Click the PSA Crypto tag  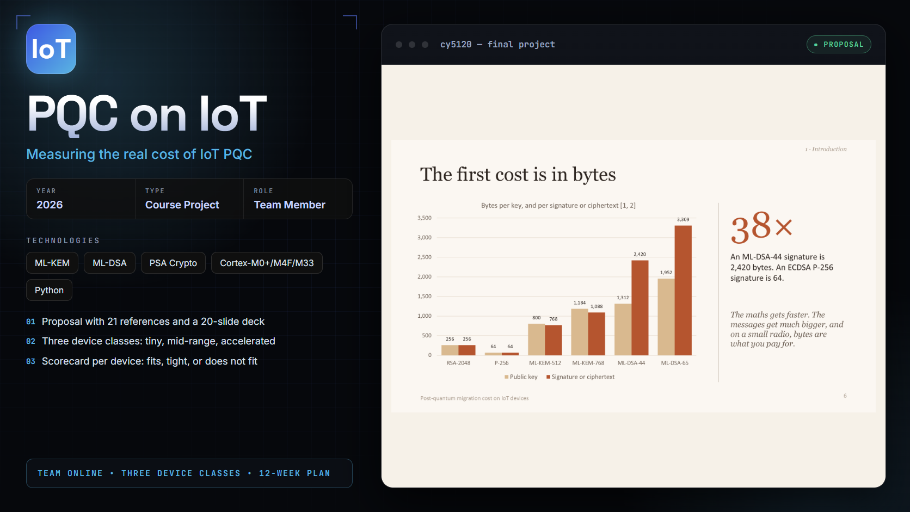[x=173, y=263]
